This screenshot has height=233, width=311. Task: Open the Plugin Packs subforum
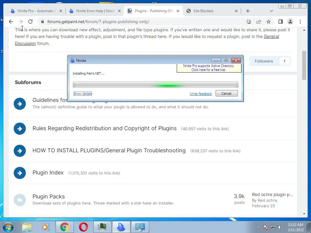[x=49, y=197]
